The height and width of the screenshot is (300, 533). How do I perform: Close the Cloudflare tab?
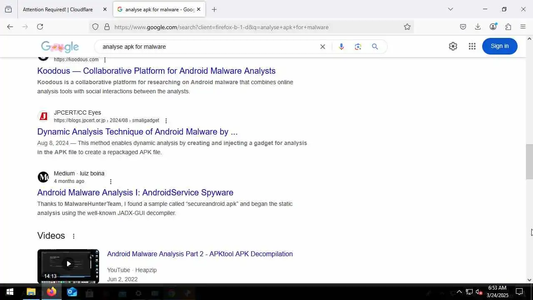tap(105, 9)
